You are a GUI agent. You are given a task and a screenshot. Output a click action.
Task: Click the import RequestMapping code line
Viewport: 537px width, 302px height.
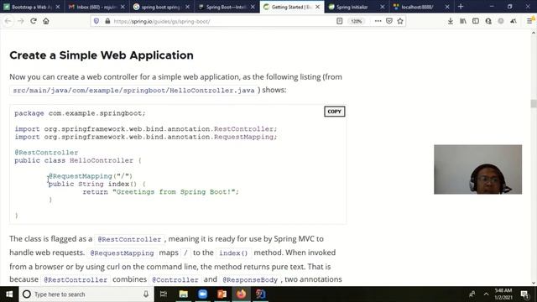pos(145,137)
